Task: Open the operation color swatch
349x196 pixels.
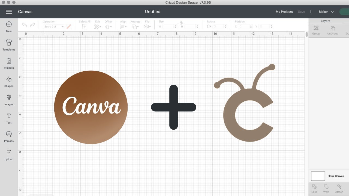Action: pos(69,27)
